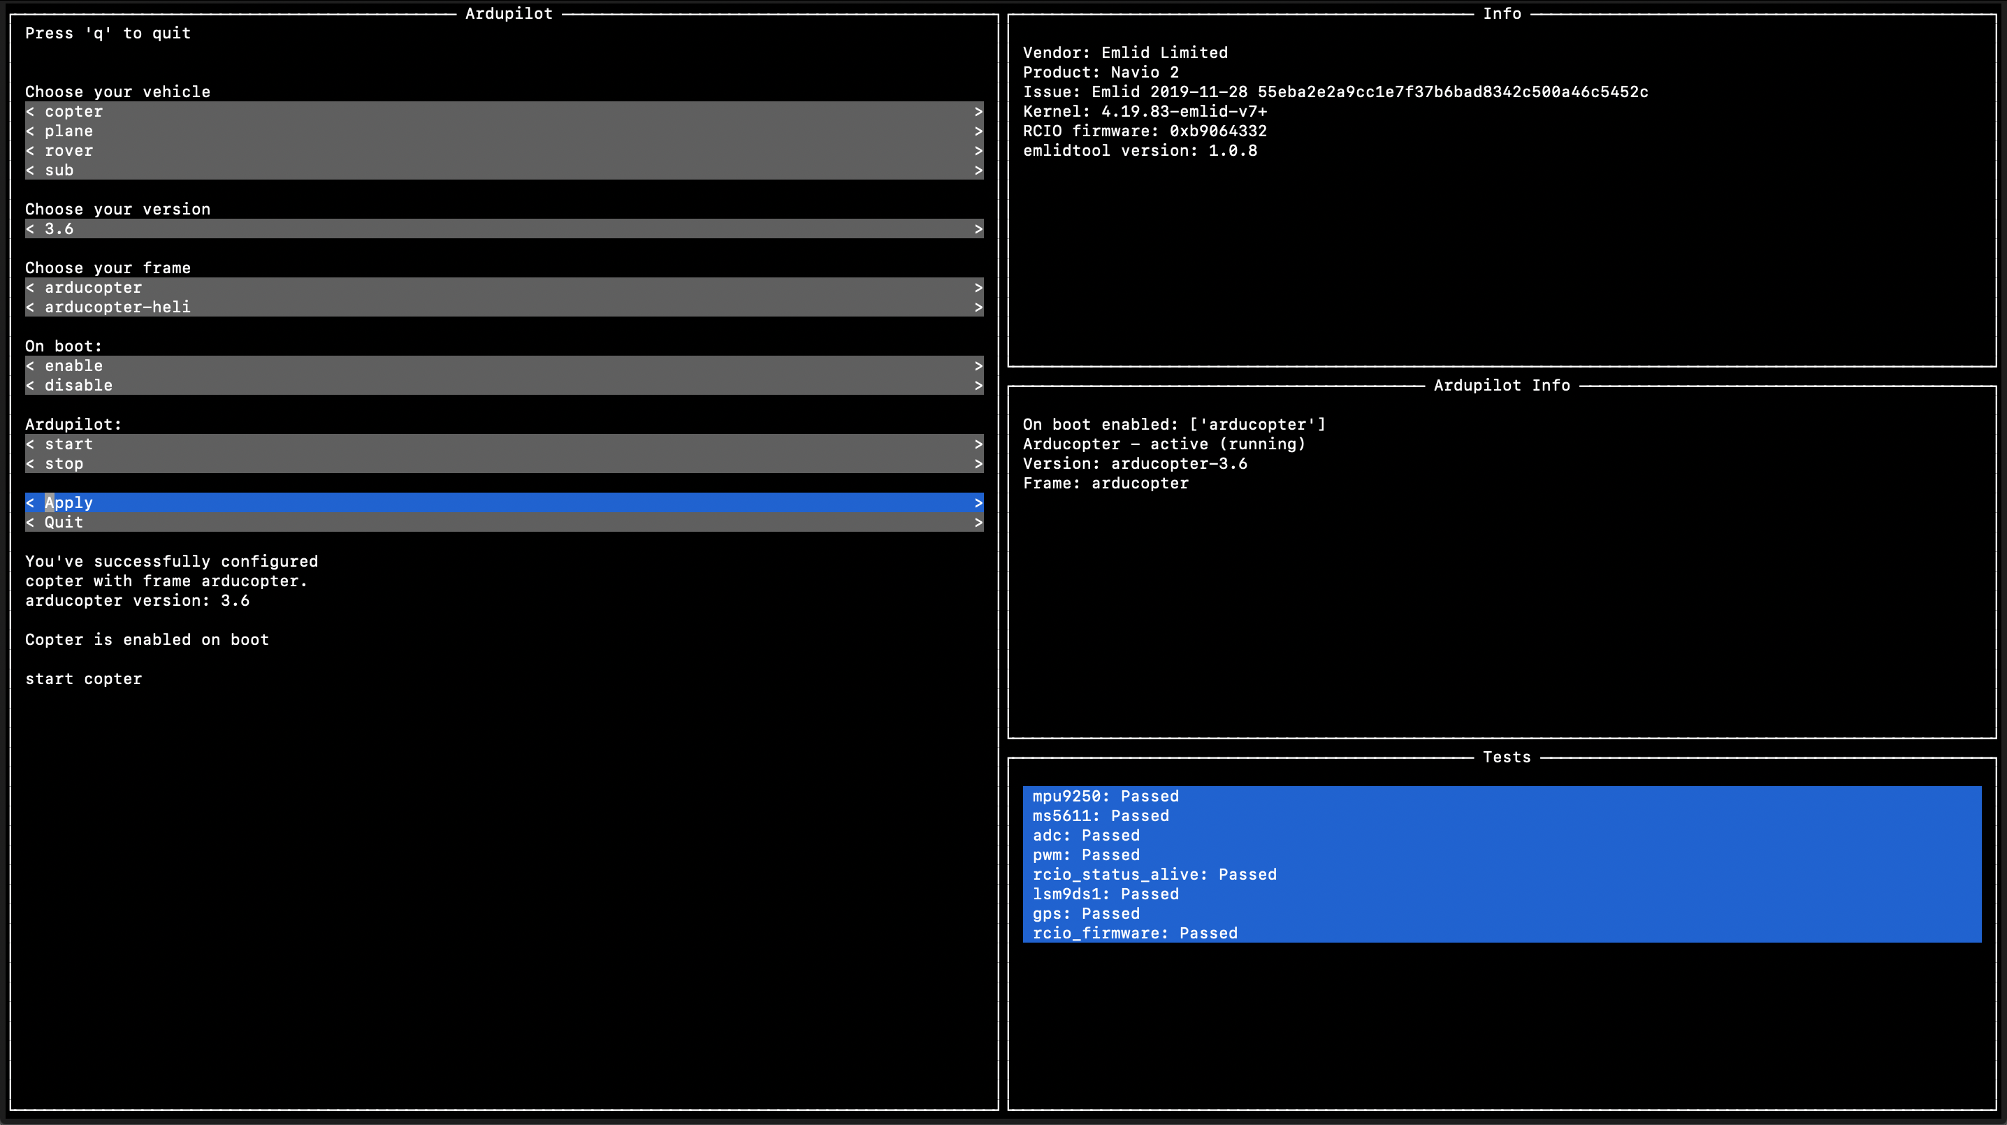Click the adc: Passed test result
Screen dimensions: 2007x1125
point(1501,835)
